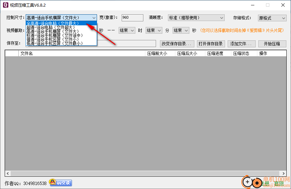Click 添加文件 button
This screenshot has width=291, height=189.
tap(241, 44)
